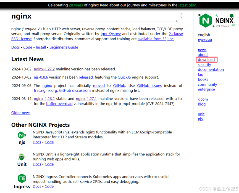
Task: Follow 'available from F5, Inc.' link
Action: point(156,39)
